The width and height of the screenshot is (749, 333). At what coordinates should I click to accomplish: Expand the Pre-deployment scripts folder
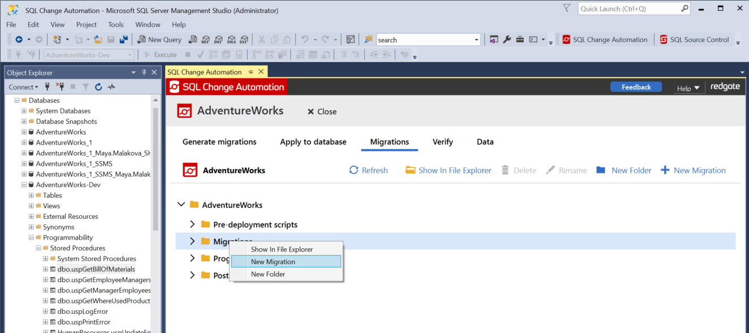tap(192, 224)
